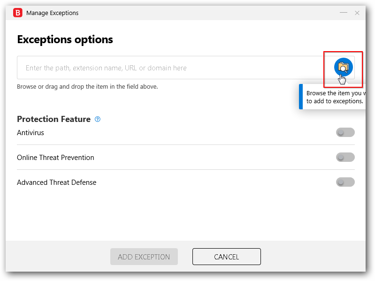Click the browse item tooltip
Screen dimensions: 375x281
click(x=334, y=97)
